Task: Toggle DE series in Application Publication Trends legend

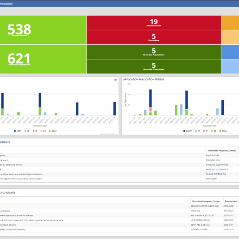Action: [x=213, y=131]
